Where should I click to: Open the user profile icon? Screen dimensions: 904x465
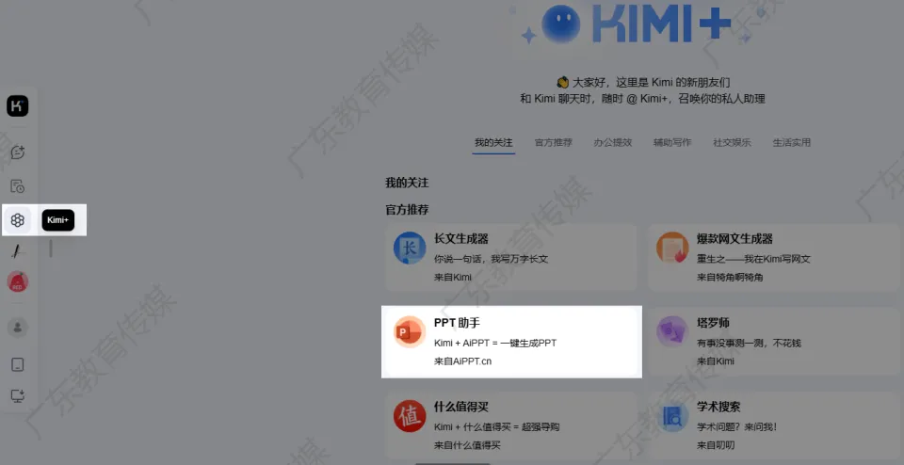[18, 328]
